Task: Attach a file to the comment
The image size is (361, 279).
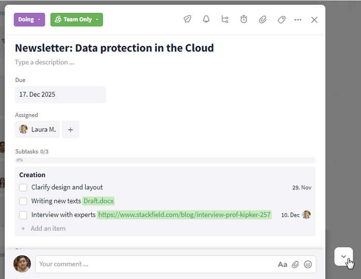Action: [296, 265]
